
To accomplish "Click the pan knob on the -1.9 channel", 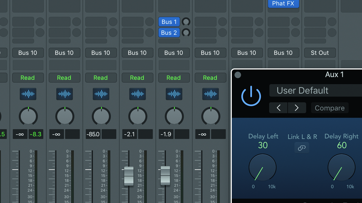I will [x=174, y=116].
